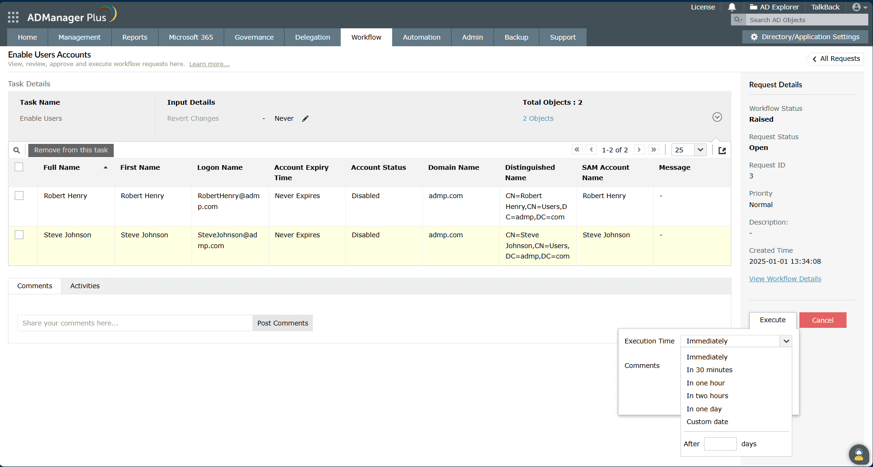Click the export table icon
Viewport: 873px width, 467px height.
722,150
